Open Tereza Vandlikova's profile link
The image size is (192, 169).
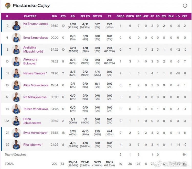coord(36,109)
